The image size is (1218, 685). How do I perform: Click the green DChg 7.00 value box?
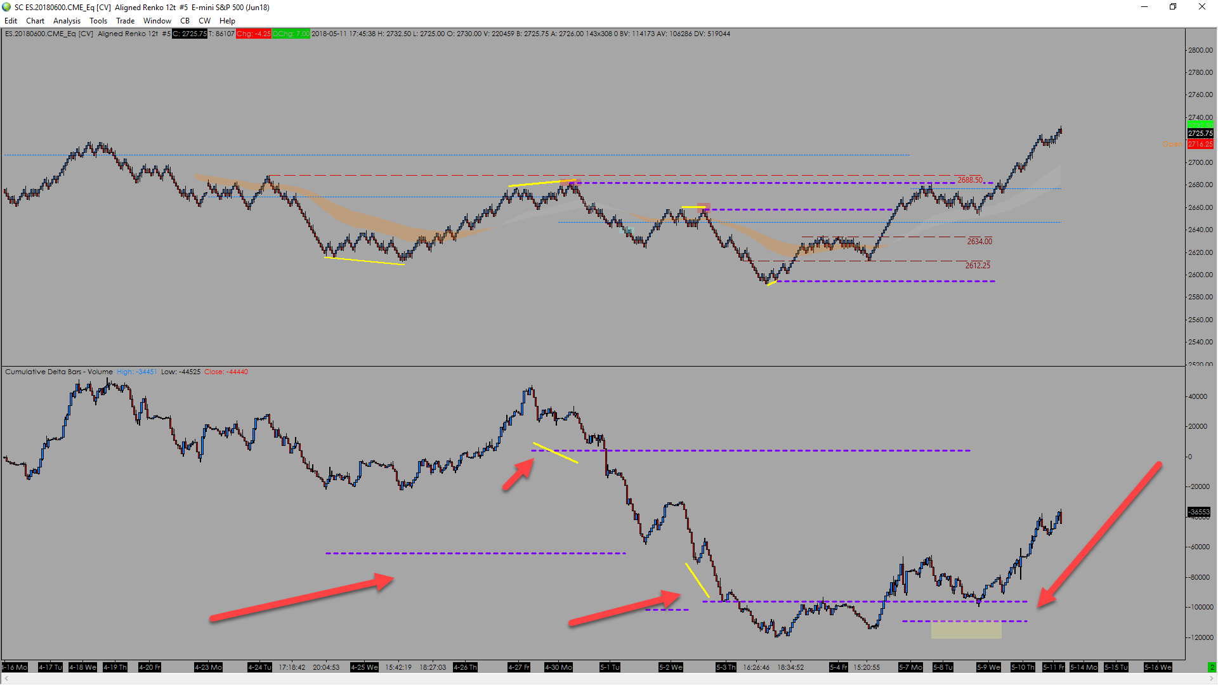[x=291, y=34]
